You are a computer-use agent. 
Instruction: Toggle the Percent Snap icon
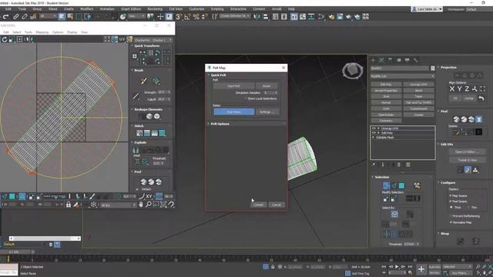(196, 17)
